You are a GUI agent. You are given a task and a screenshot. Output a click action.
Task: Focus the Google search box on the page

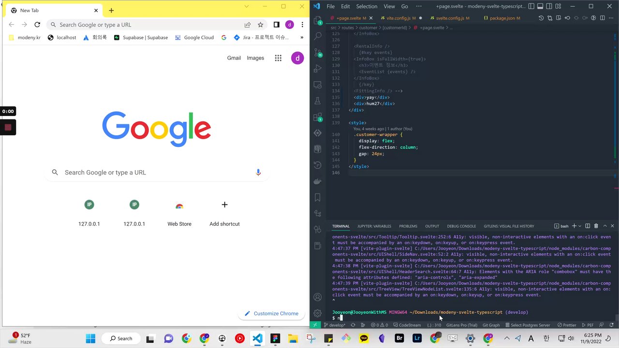[157, 173]
